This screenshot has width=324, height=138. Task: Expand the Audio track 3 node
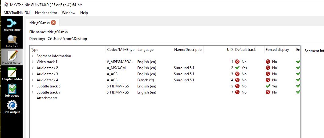click(x=33, y=74)
